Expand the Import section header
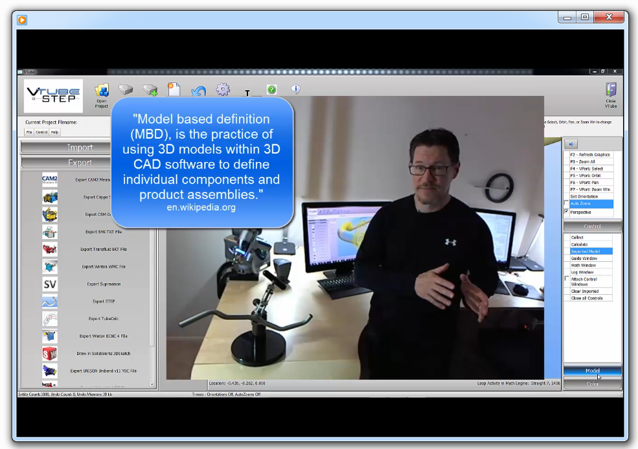This screenshot has width=638, height=449. tap(80, 148)
